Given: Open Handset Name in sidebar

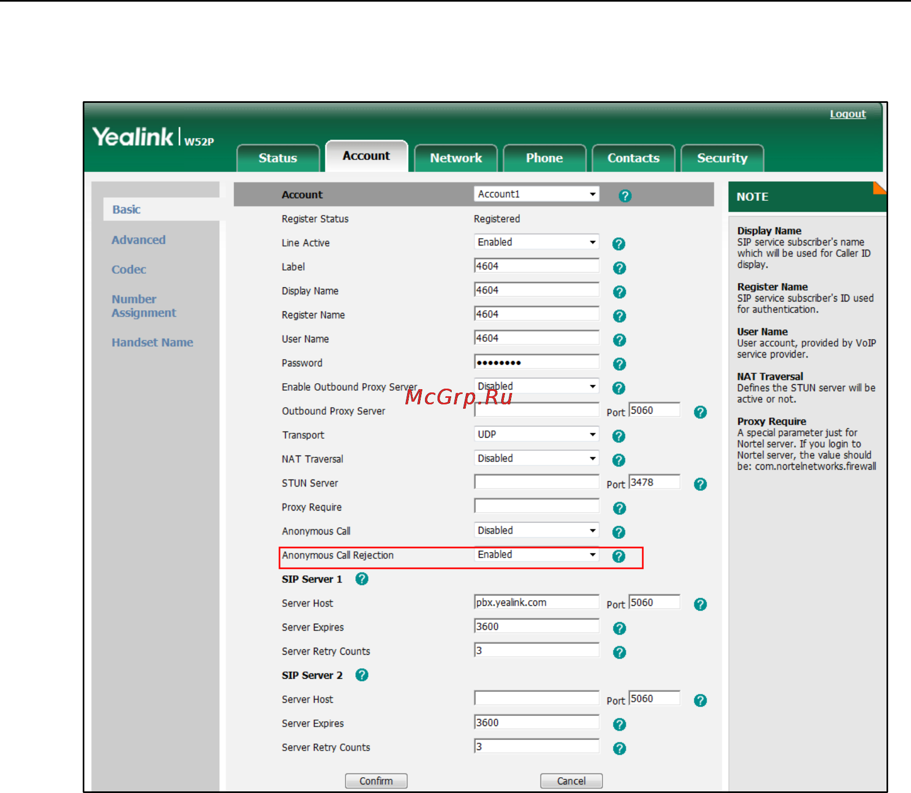Looking at the screenshot, I should point(152,342).
